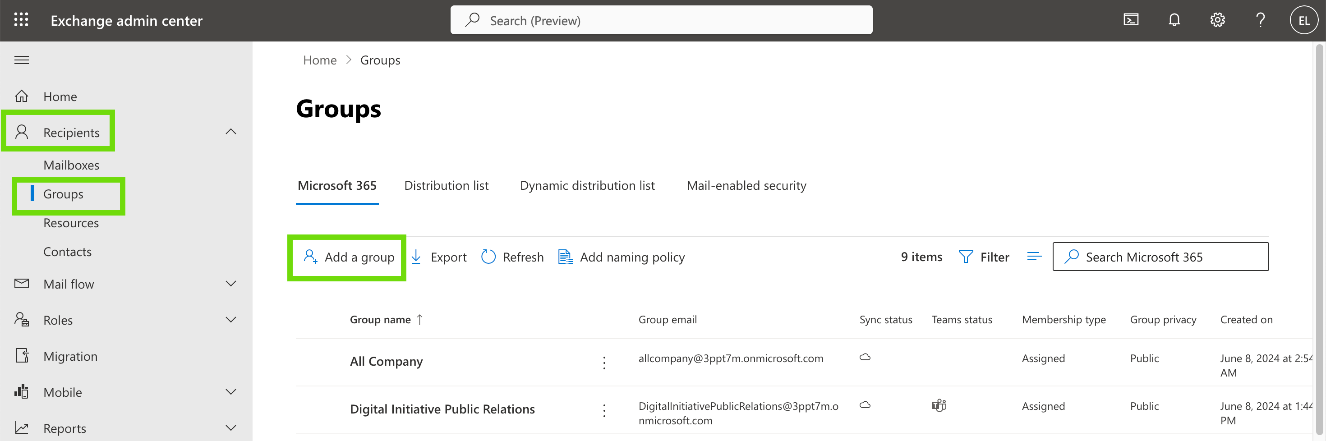
Task: Switch to the Distribution list tab
Action: [447, 185]
